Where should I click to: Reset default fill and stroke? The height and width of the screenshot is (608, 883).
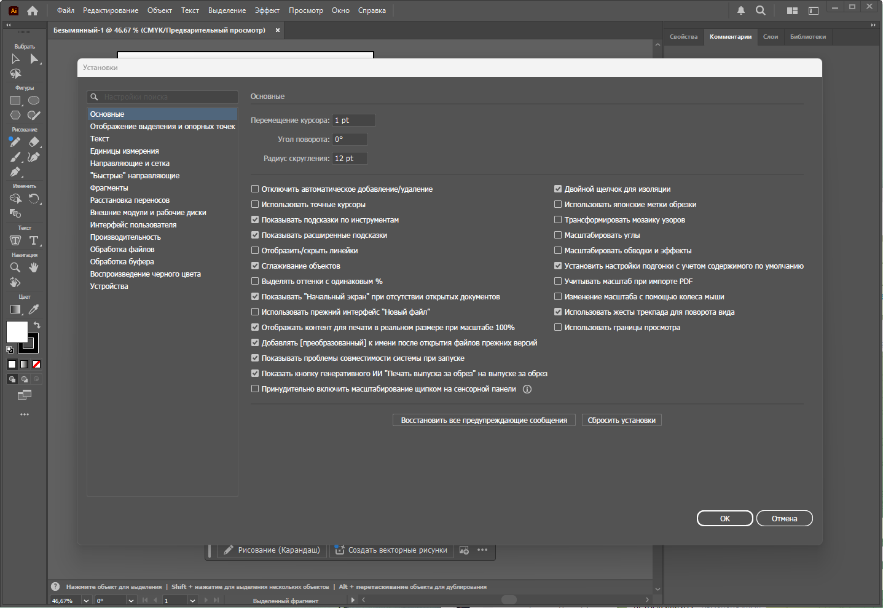tap(9, 350)
